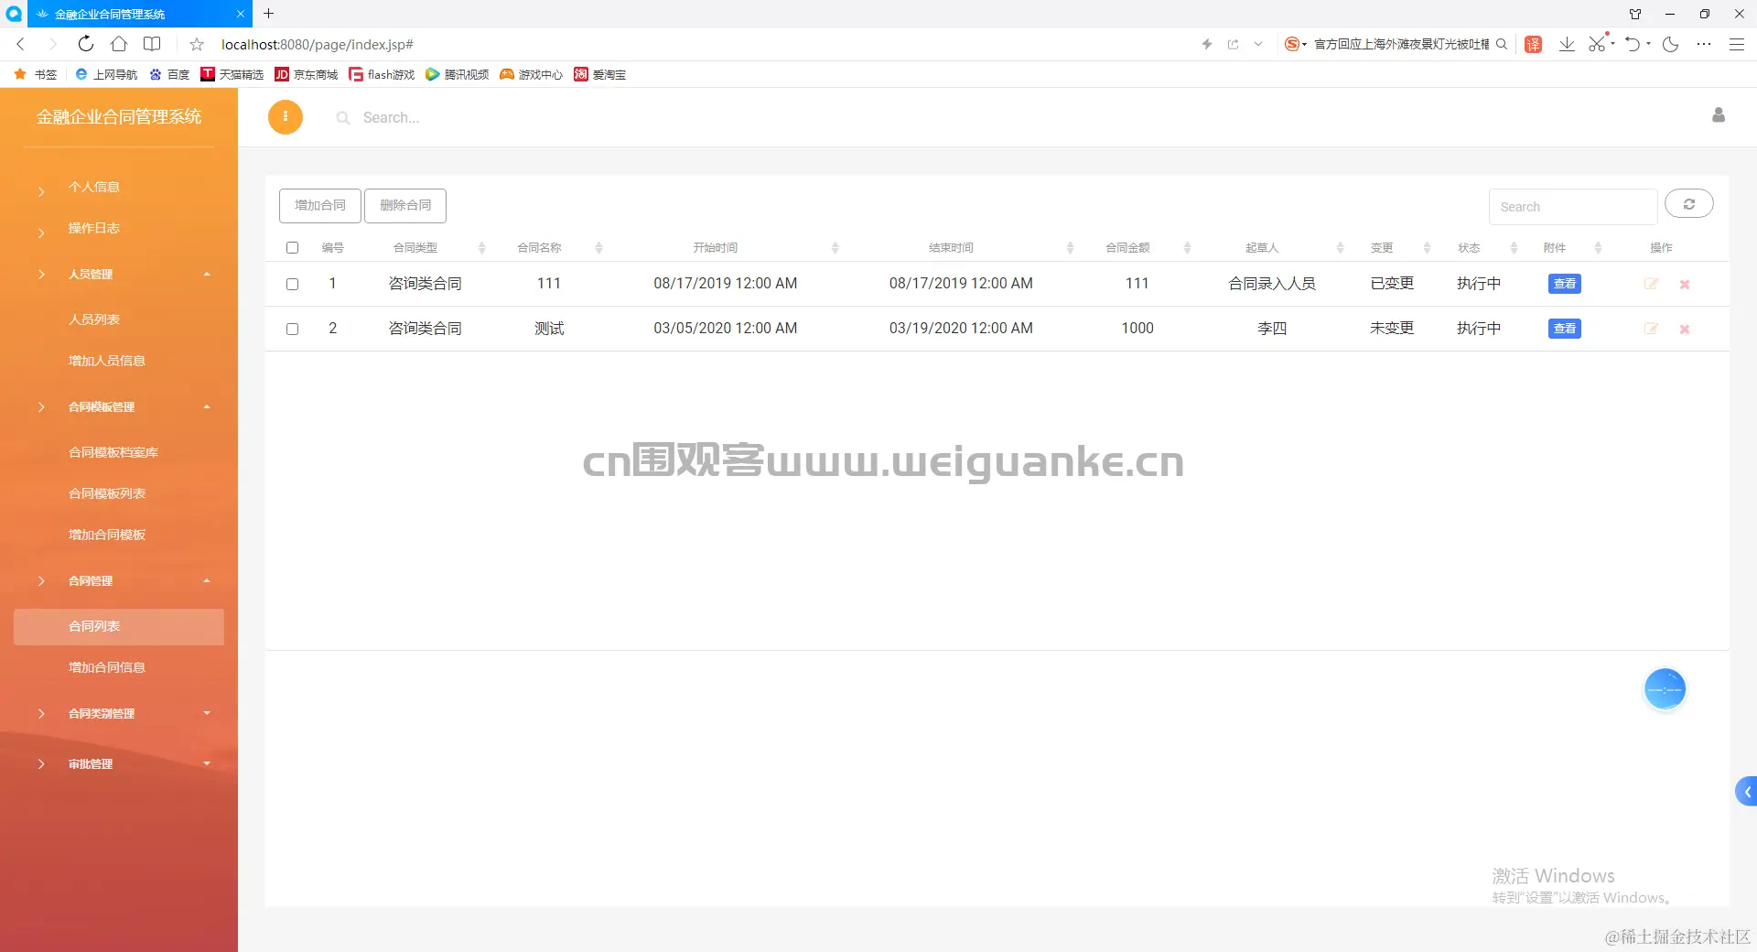Click the translate page icon
1757x952 pixels.
coord(1534,44)
